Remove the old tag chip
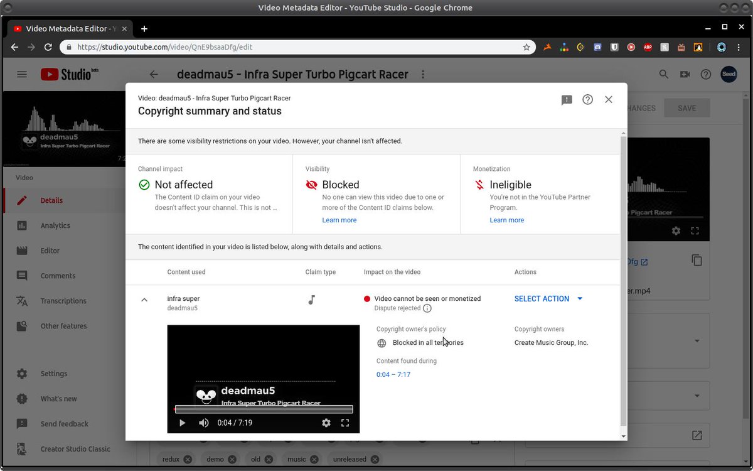This screenshot has width=753, height=471. coord(269,459)
